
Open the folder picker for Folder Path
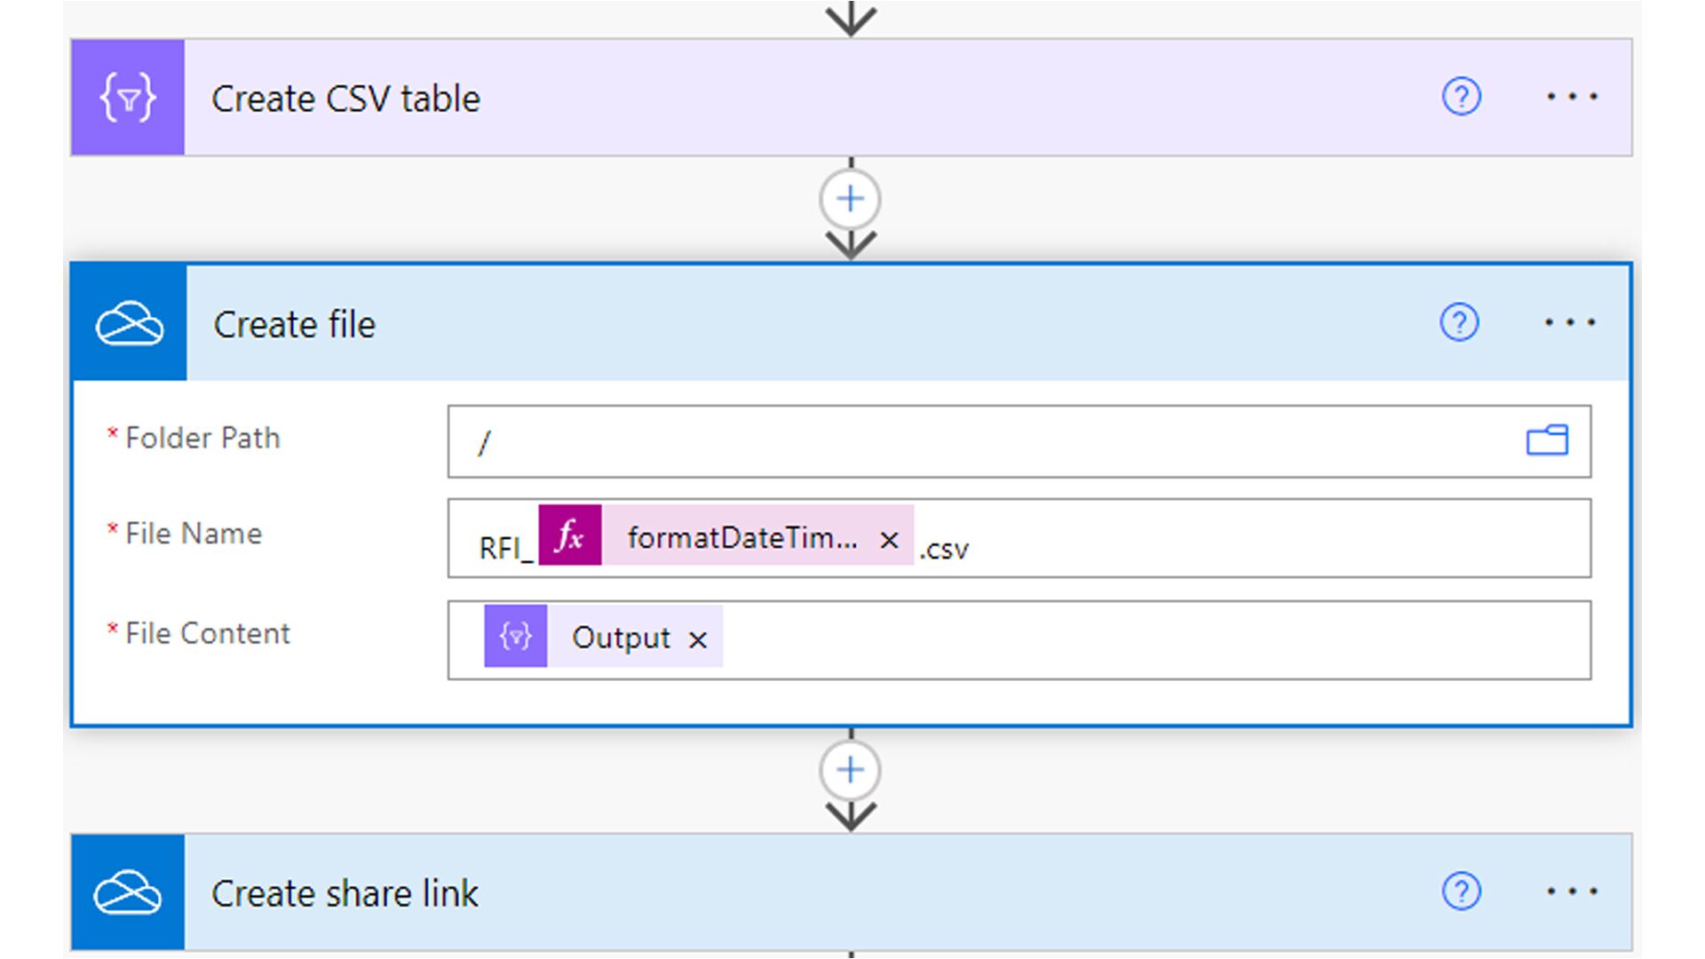point(1547,440)
